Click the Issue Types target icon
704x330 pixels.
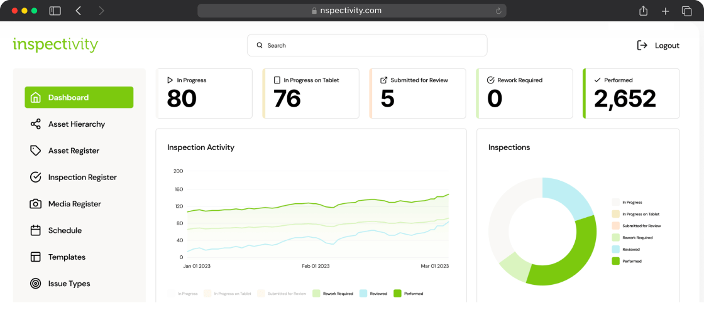35,284
